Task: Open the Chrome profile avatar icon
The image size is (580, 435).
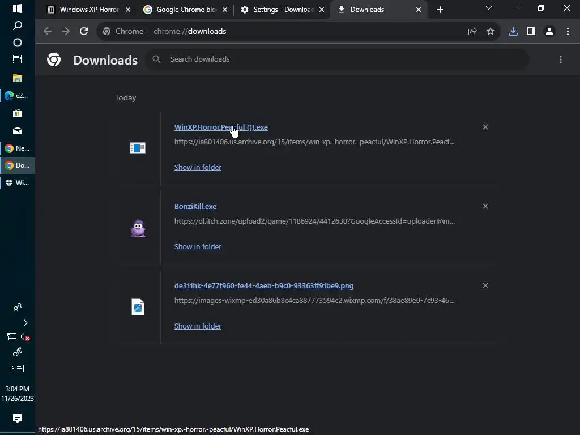Action: 549,32
